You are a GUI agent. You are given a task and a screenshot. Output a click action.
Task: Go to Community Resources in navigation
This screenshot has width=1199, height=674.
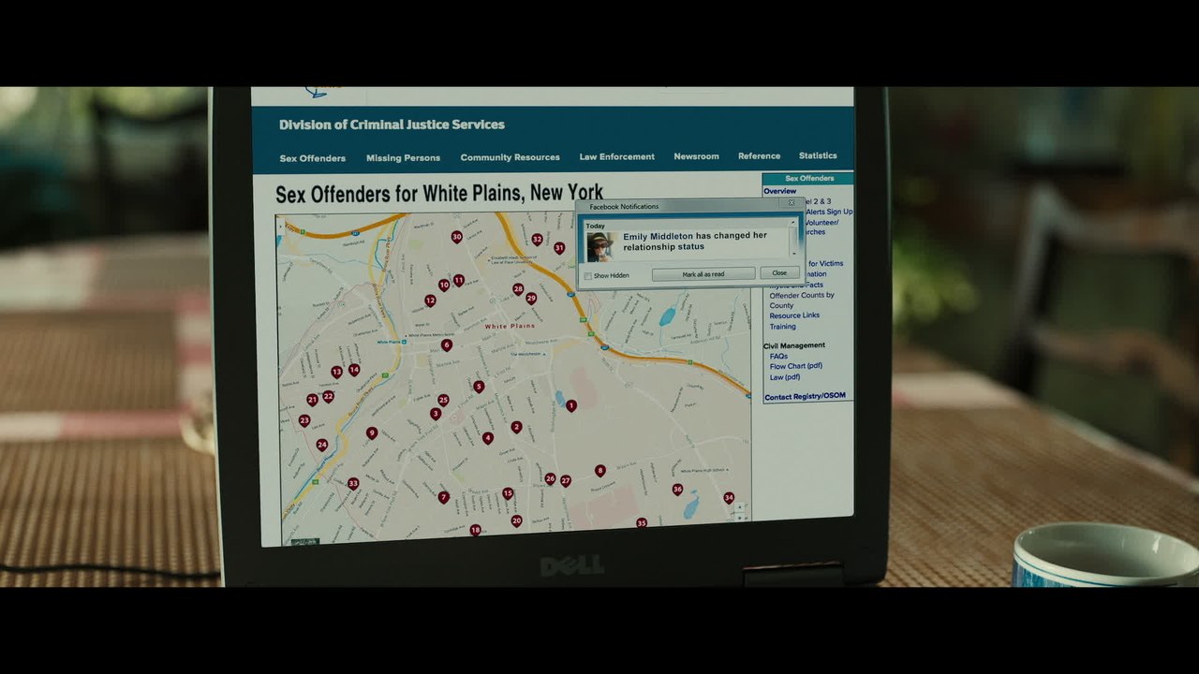[x=511, y=157]
